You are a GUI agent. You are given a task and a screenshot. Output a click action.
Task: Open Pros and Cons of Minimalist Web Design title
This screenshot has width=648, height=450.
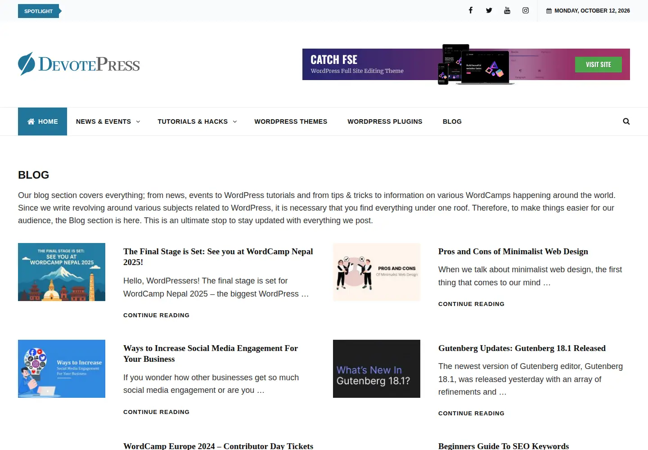coord(513,252)
